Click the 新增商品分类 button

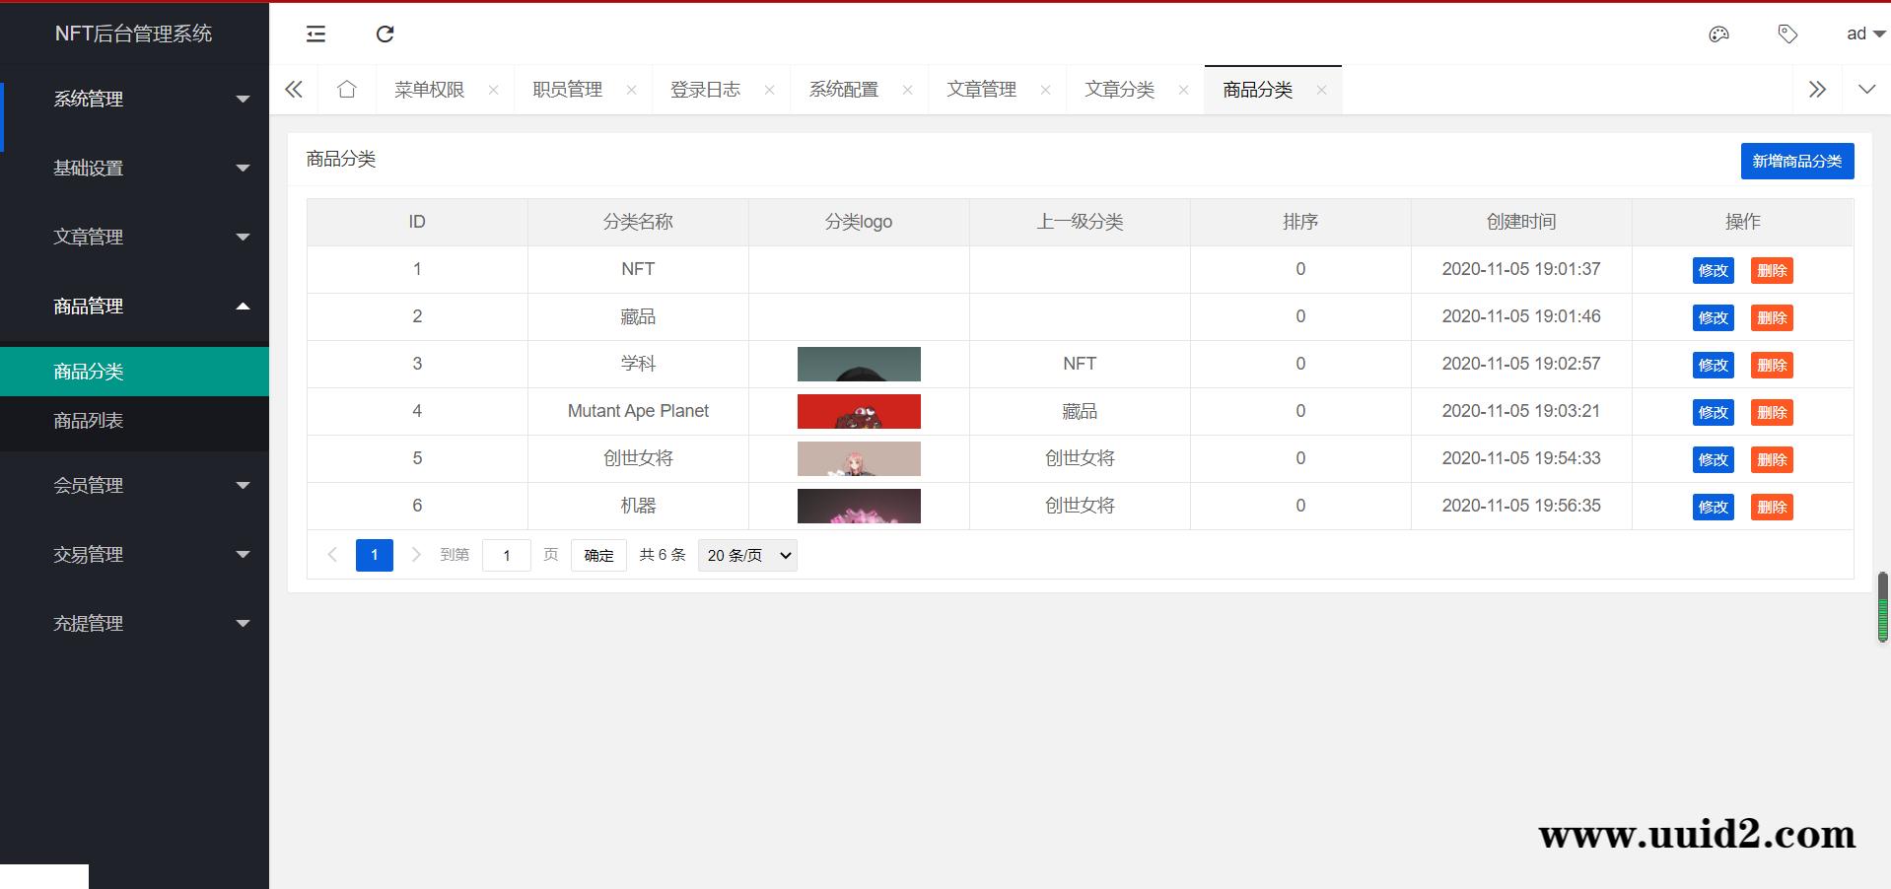point(1796,161)
